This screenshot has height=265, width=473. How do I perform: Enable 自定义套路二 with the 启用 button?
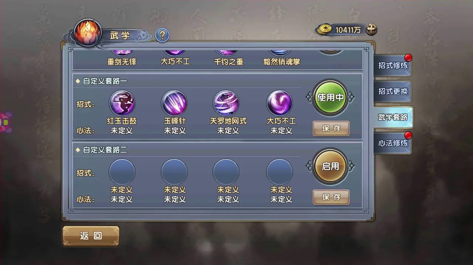(x=330, y=166)
